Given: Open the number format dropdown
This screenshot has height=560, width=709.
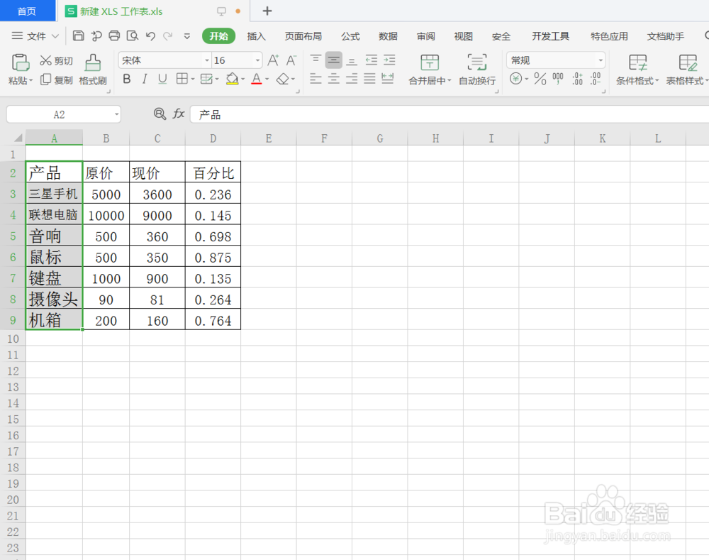Looking at the screenshot, I should click(x=601, y=60).
